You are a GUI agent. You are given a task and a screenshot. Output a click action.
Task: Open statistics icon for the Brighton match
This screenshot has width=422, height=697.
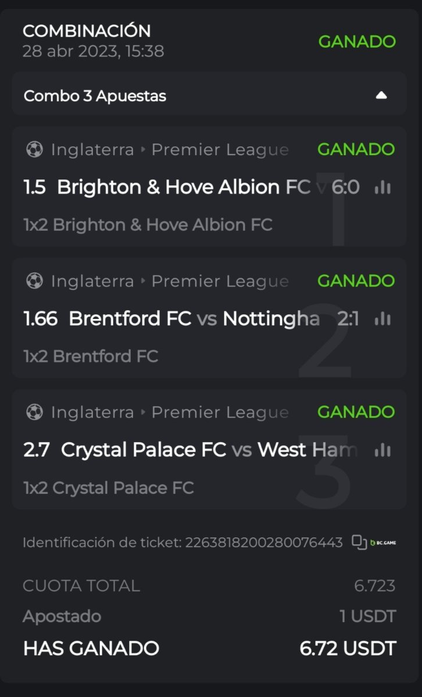click(382, 187)
